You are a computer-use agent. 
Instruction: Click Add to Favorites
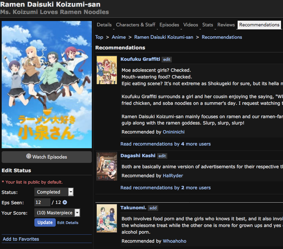pos(21,239)
